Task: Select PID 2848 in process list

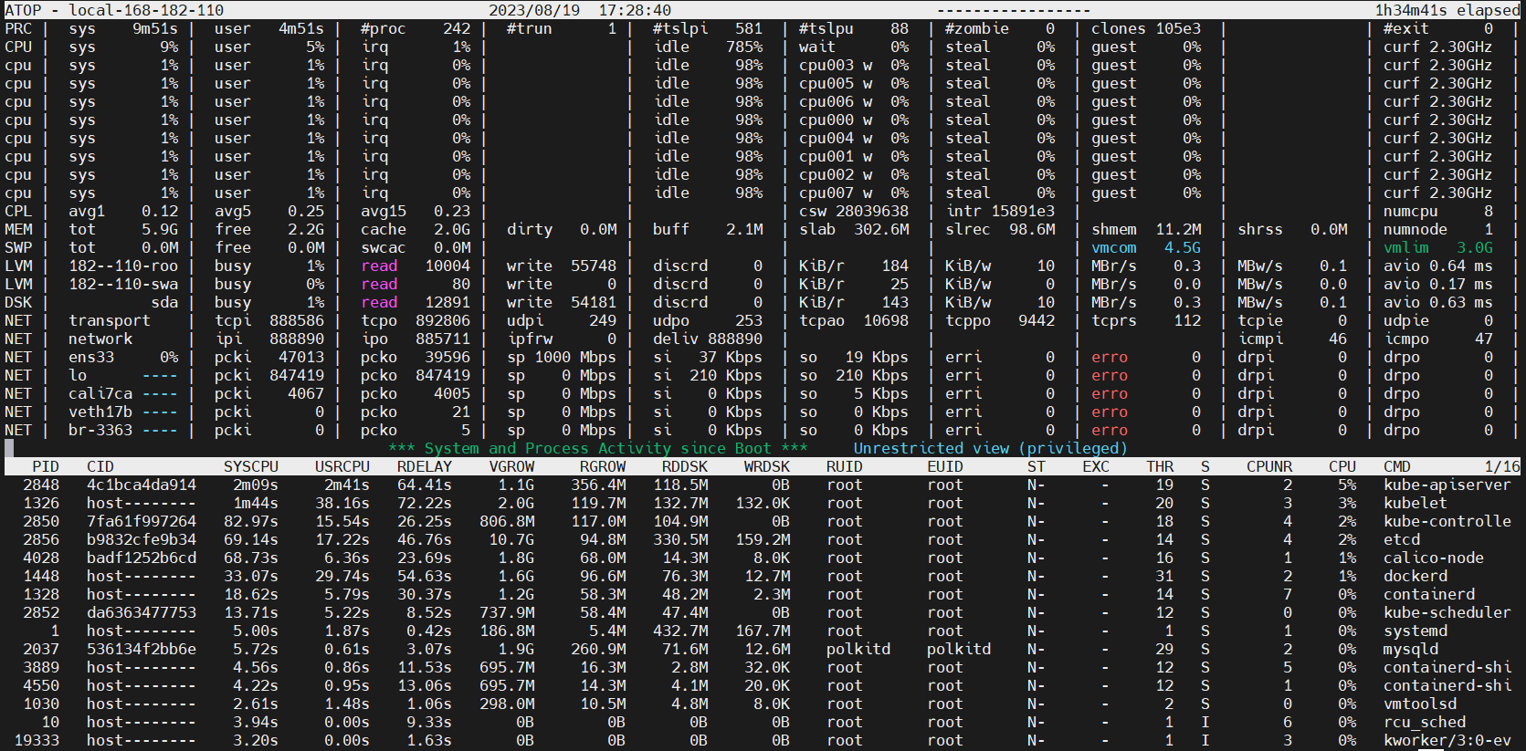Action: point(41,485)
